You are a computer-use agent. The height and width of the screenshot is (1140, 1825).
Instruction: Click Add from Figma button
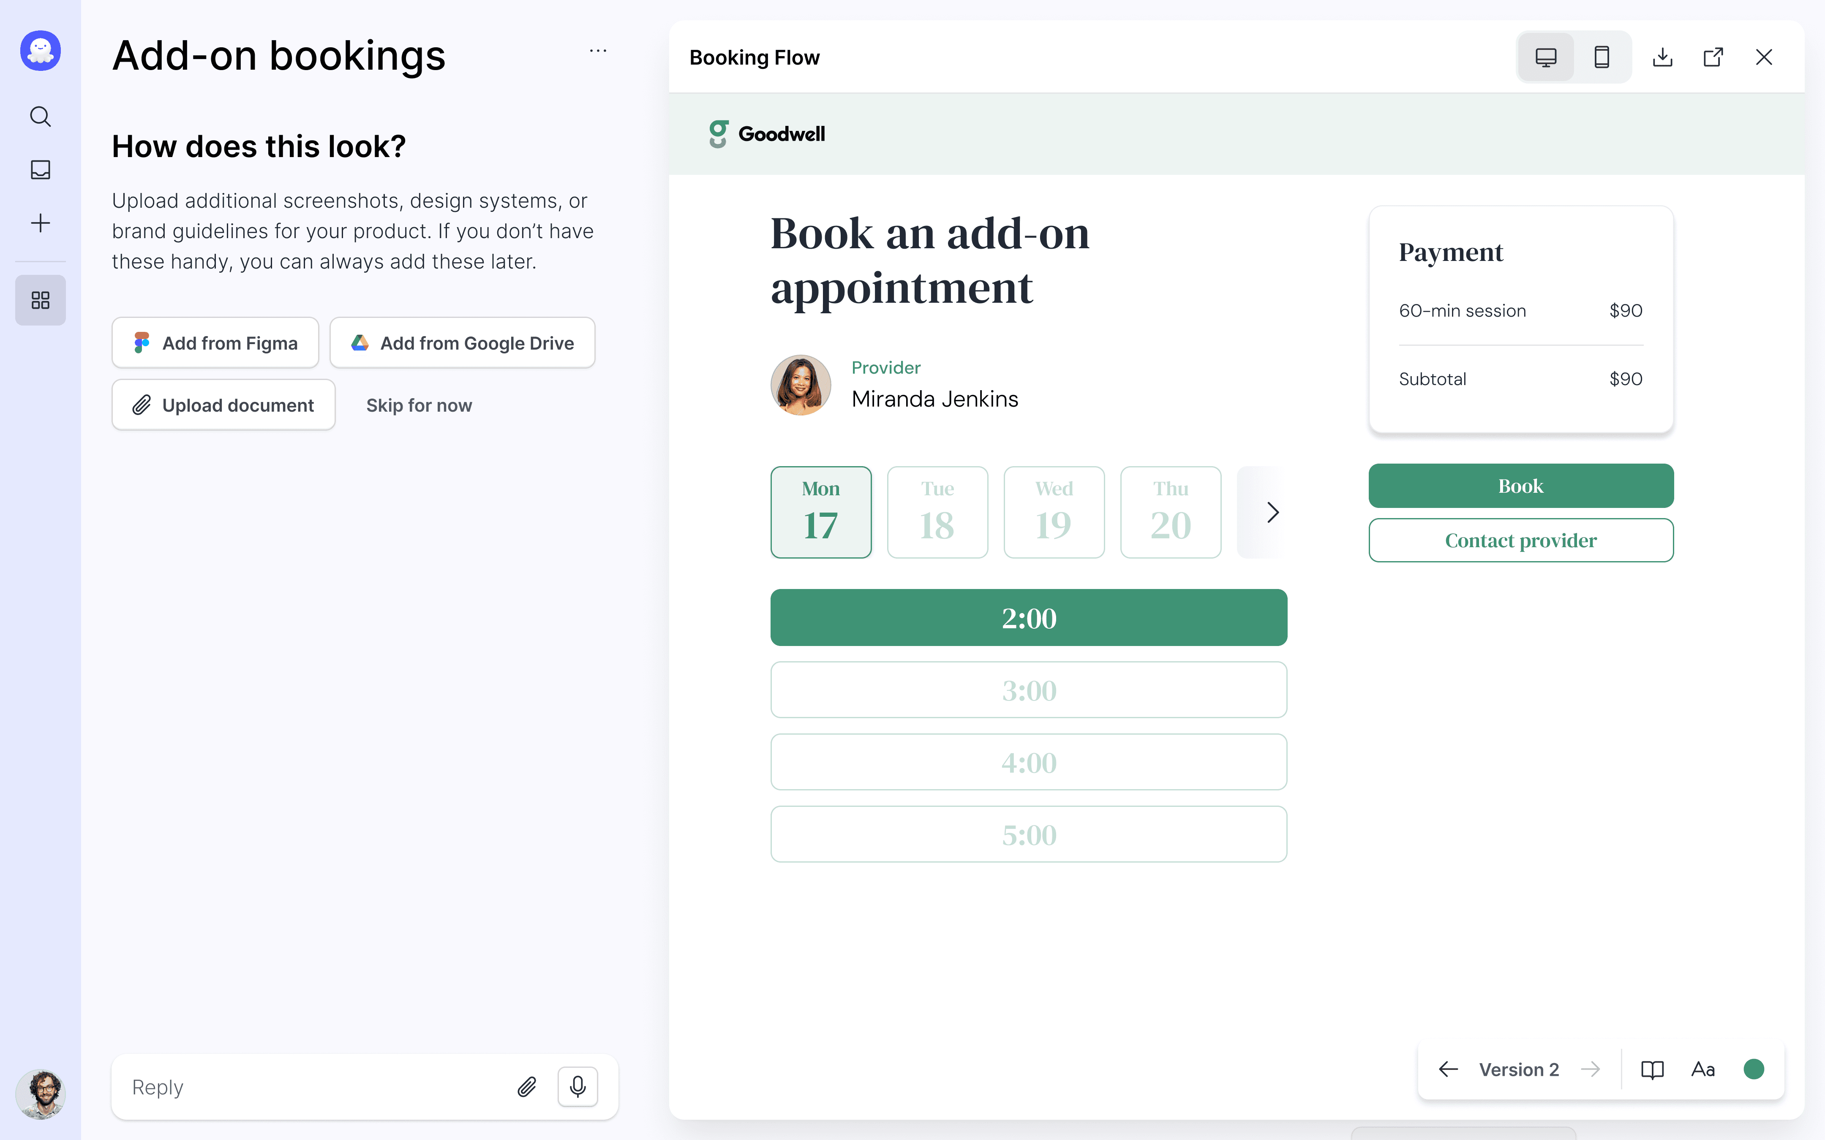pyautogui.click(x=216, y=343)
